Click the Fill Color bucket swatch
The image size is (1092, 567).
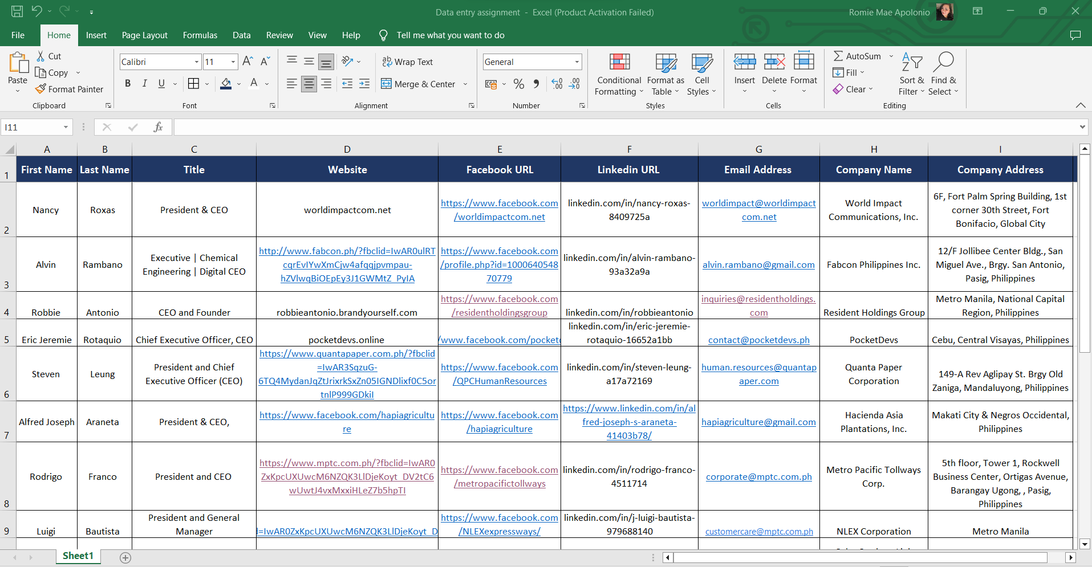(226, 84)
